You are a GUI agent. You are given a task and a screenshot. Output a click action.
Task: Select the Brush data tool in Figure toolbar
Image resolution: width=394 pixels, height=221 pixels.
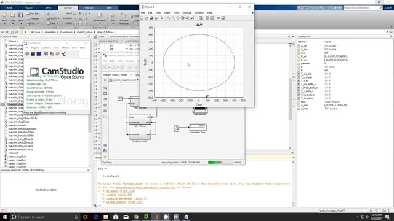(x=193, y=18)
